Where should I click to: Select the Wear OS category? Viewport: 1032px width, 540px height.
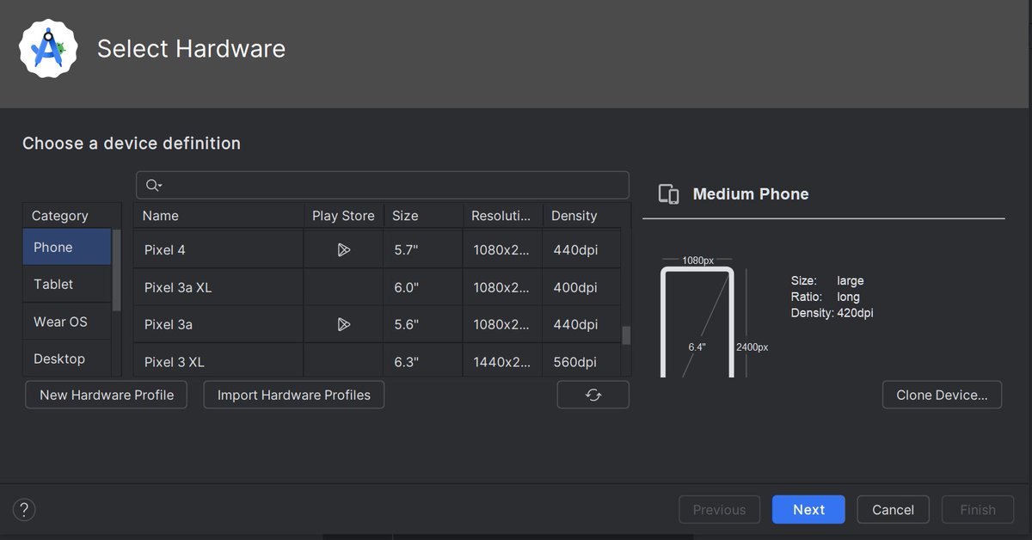[x=67, y=322]
